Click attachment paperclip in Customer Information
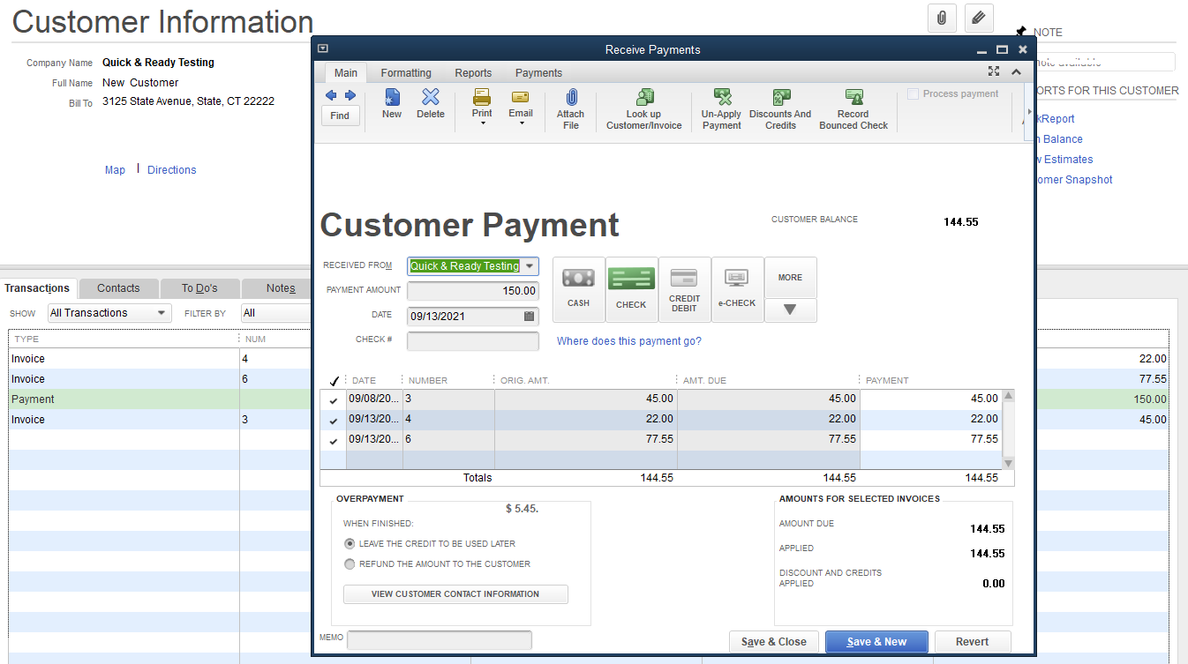 [942, 18]
